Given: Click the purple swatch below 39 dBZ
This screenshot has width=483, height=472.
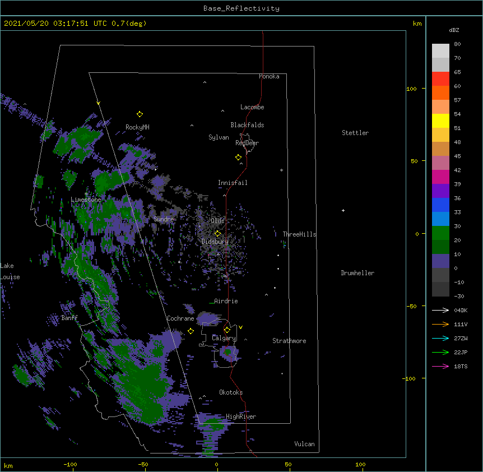Looking at the screenshot, I should [x=440, y=191].
